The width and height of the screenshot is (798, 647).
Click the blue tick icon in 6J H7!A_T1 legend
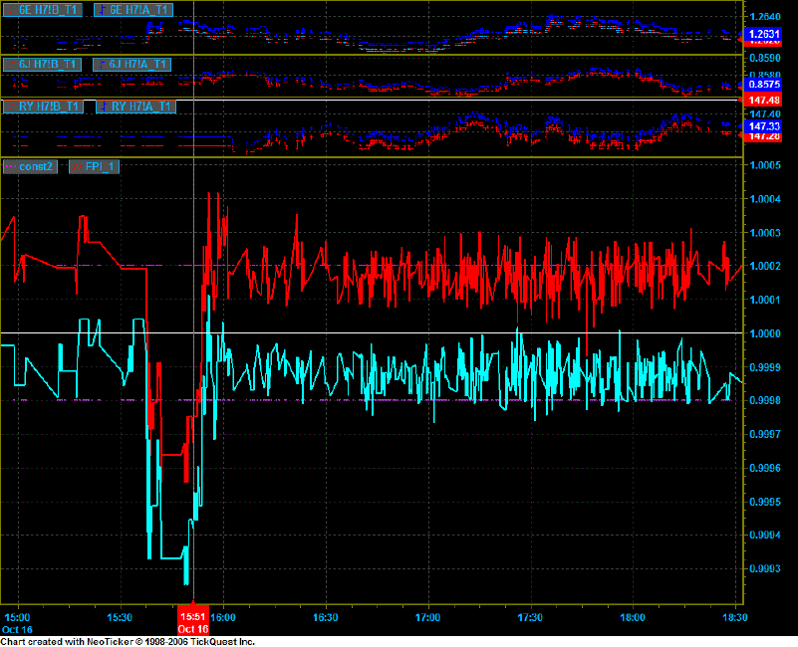coord(101,64)
